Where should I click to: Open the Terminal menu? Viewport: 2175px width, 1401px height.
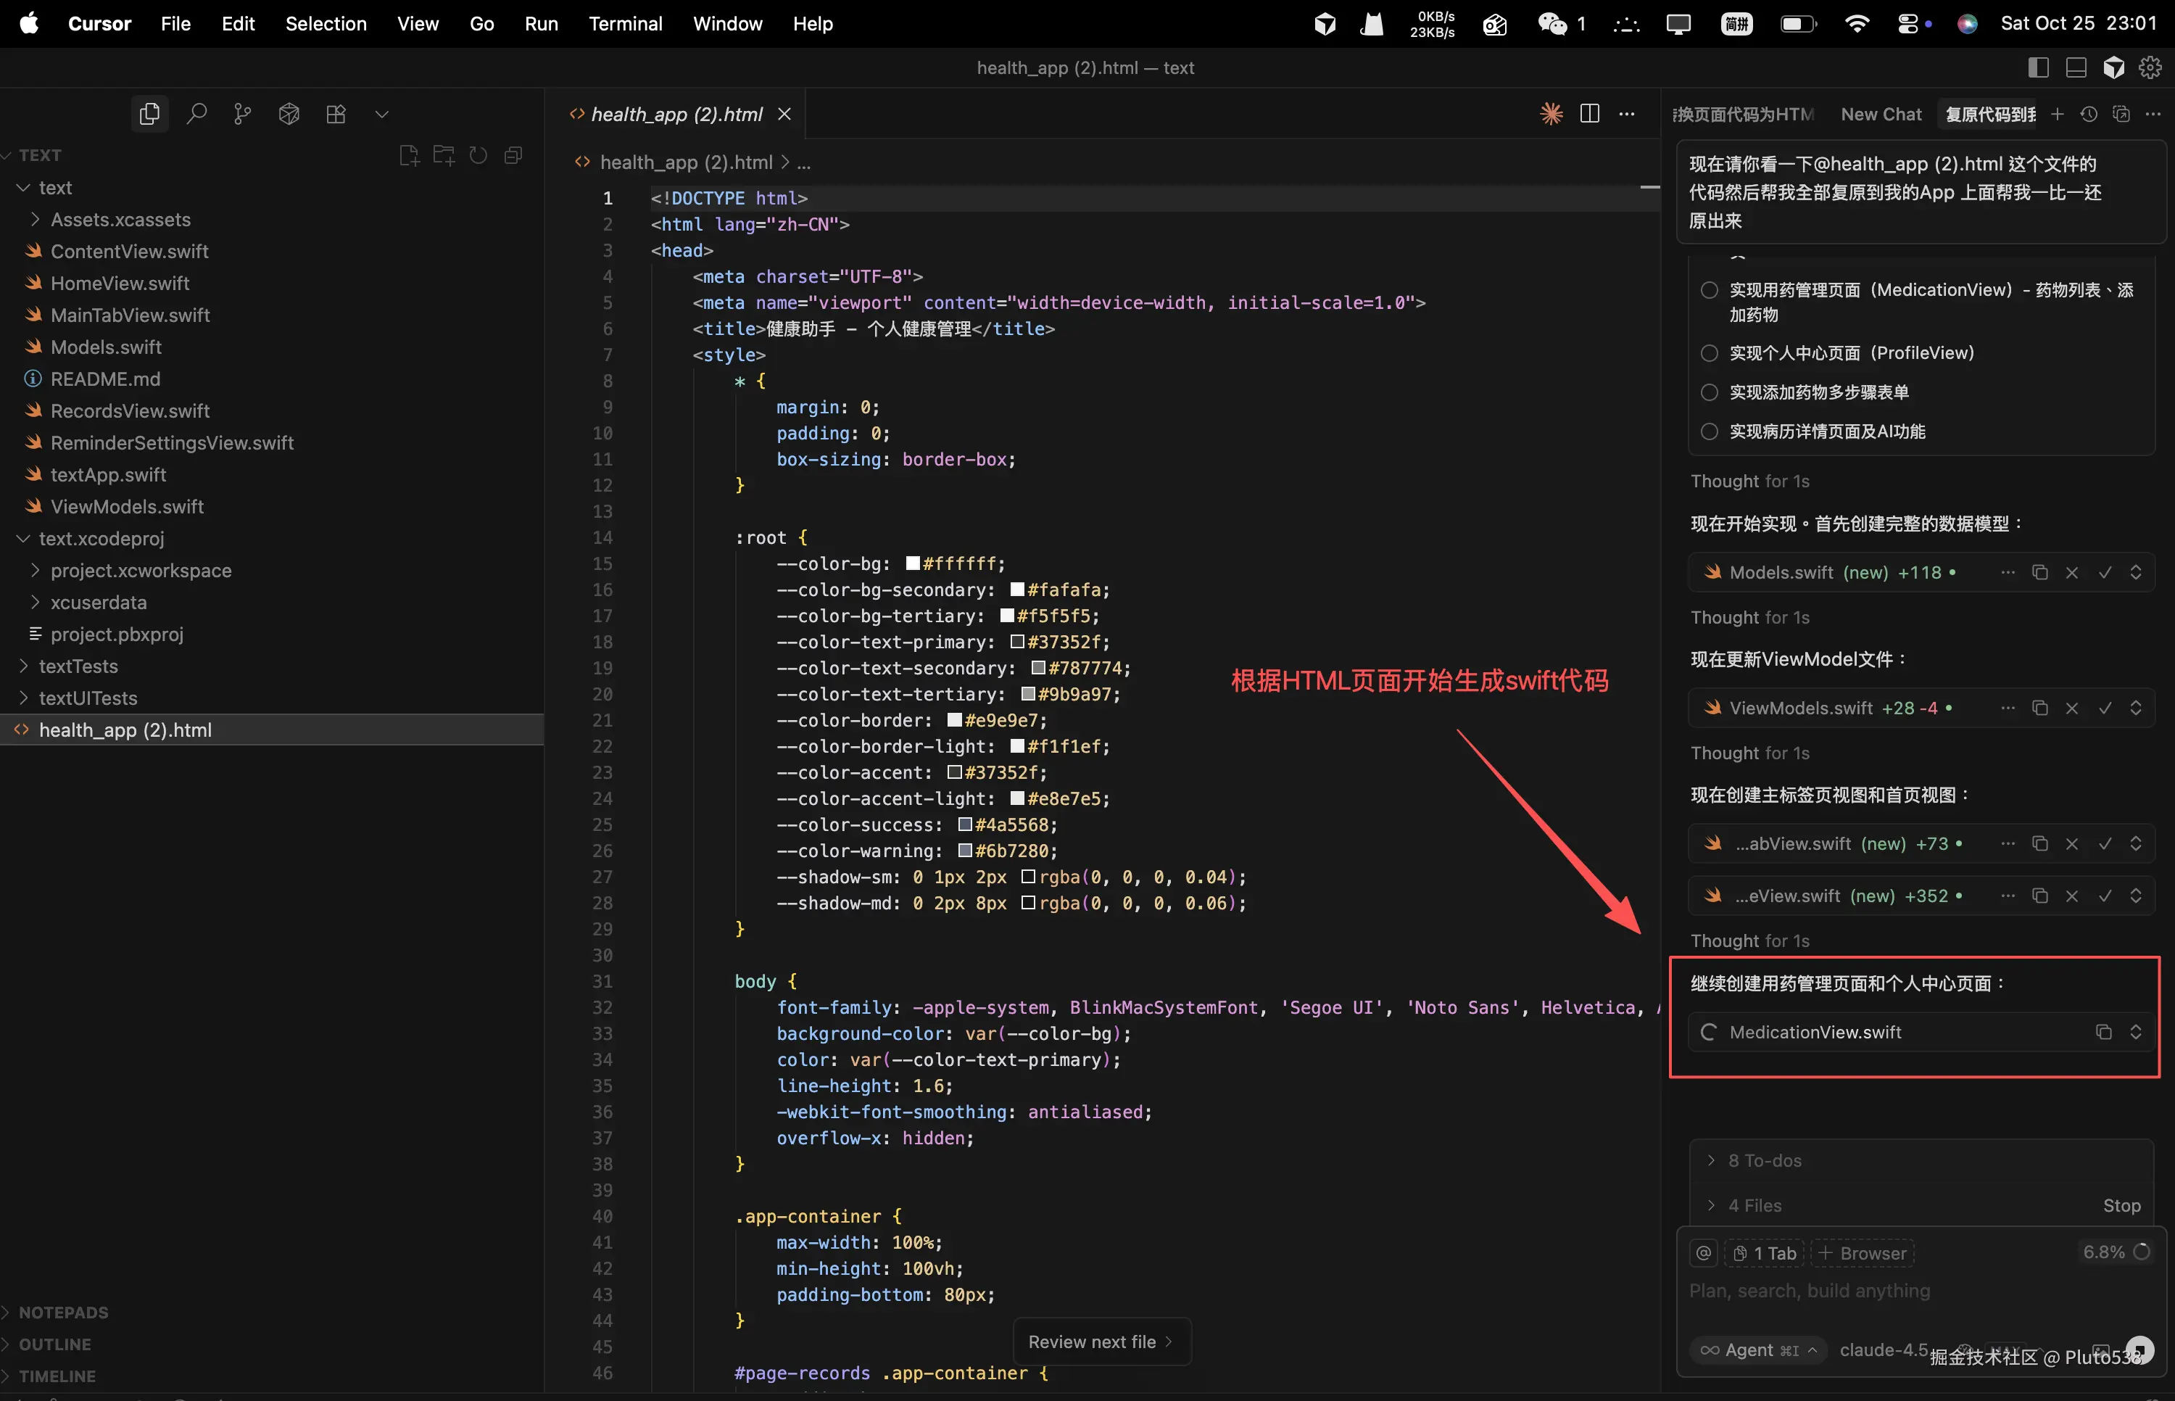pyautogui.click(x=625, y=24)
